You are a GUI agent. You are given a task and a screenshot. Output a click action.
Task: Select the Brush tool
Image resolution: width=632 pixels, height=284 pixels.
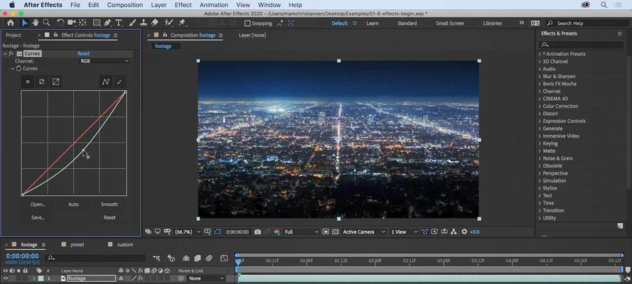133,23
